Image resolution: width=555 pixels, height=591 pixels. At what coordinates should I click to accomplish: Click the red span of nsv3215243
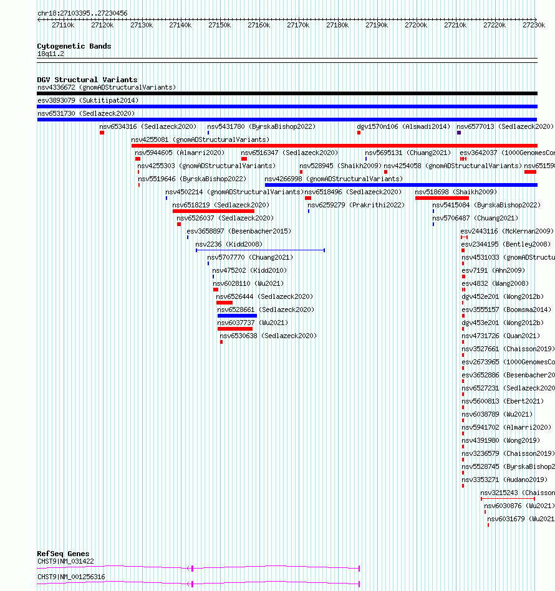point(508,499)
